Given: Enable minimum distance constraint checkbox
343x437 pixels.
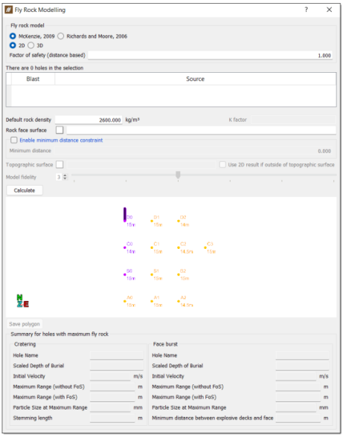Looking at the screenshot, I should pos(13,140).
